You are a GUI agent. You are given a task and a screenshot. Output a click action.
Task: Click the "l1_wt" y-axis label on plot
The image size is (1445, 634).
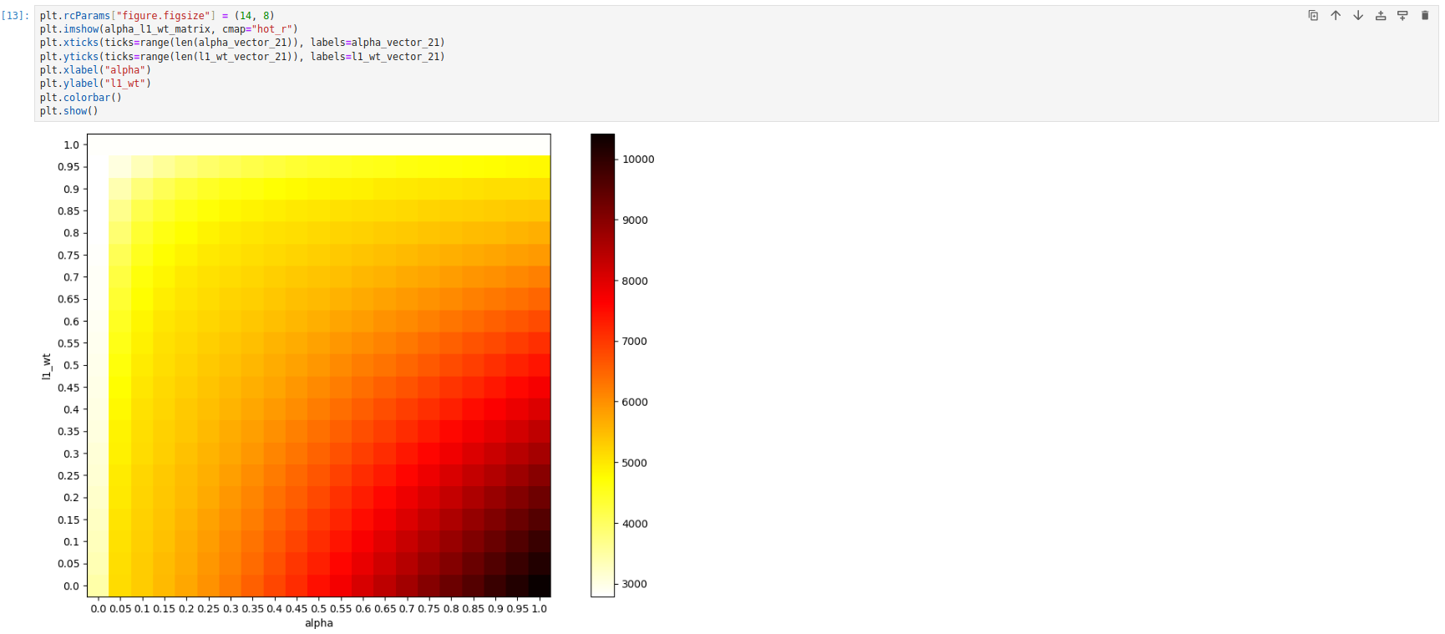(47, 366)
